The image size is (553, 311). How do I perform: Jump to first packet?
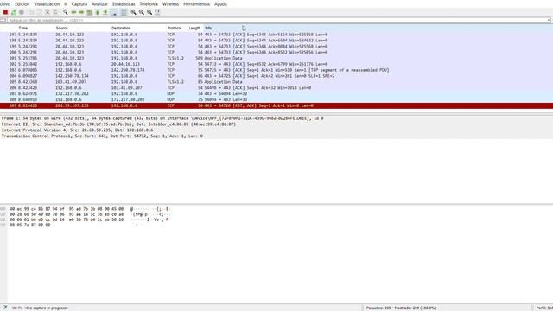pyautogui.click(x=98, y=12)
